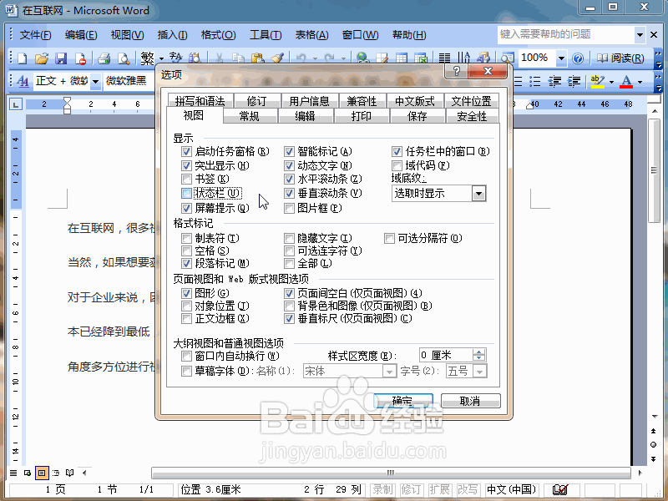Click the Insert Table icon
The image size is (668, 501).
(402, 58)
